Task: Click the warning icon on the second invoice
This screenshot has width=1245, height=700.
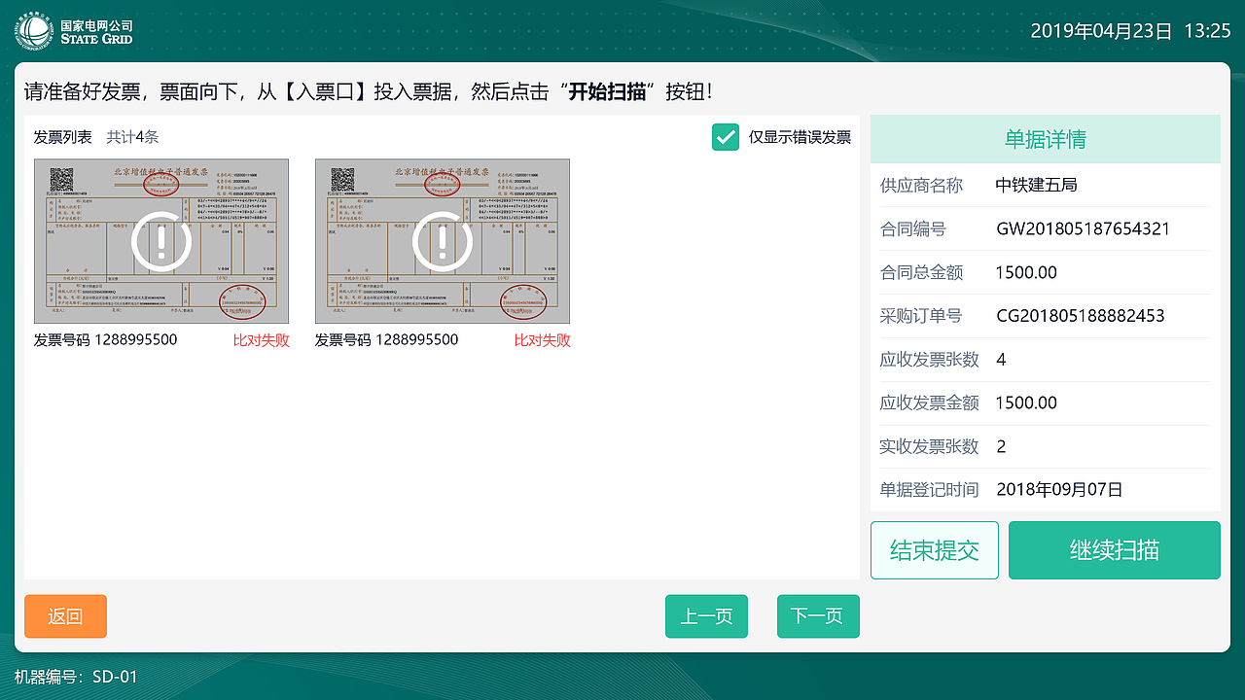Action: (443, 240)
